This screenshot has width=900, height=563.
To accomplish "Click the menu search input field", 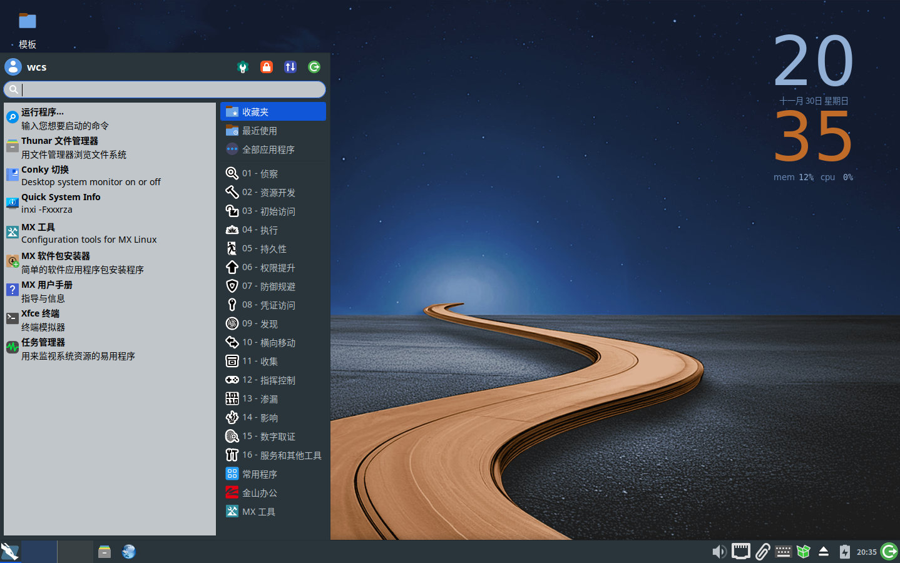I will click(x=165, y=89).
